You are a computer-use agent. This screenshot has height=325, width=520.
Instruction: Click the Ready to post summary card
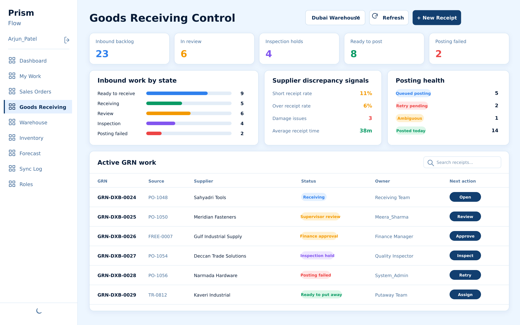(384, 48)
